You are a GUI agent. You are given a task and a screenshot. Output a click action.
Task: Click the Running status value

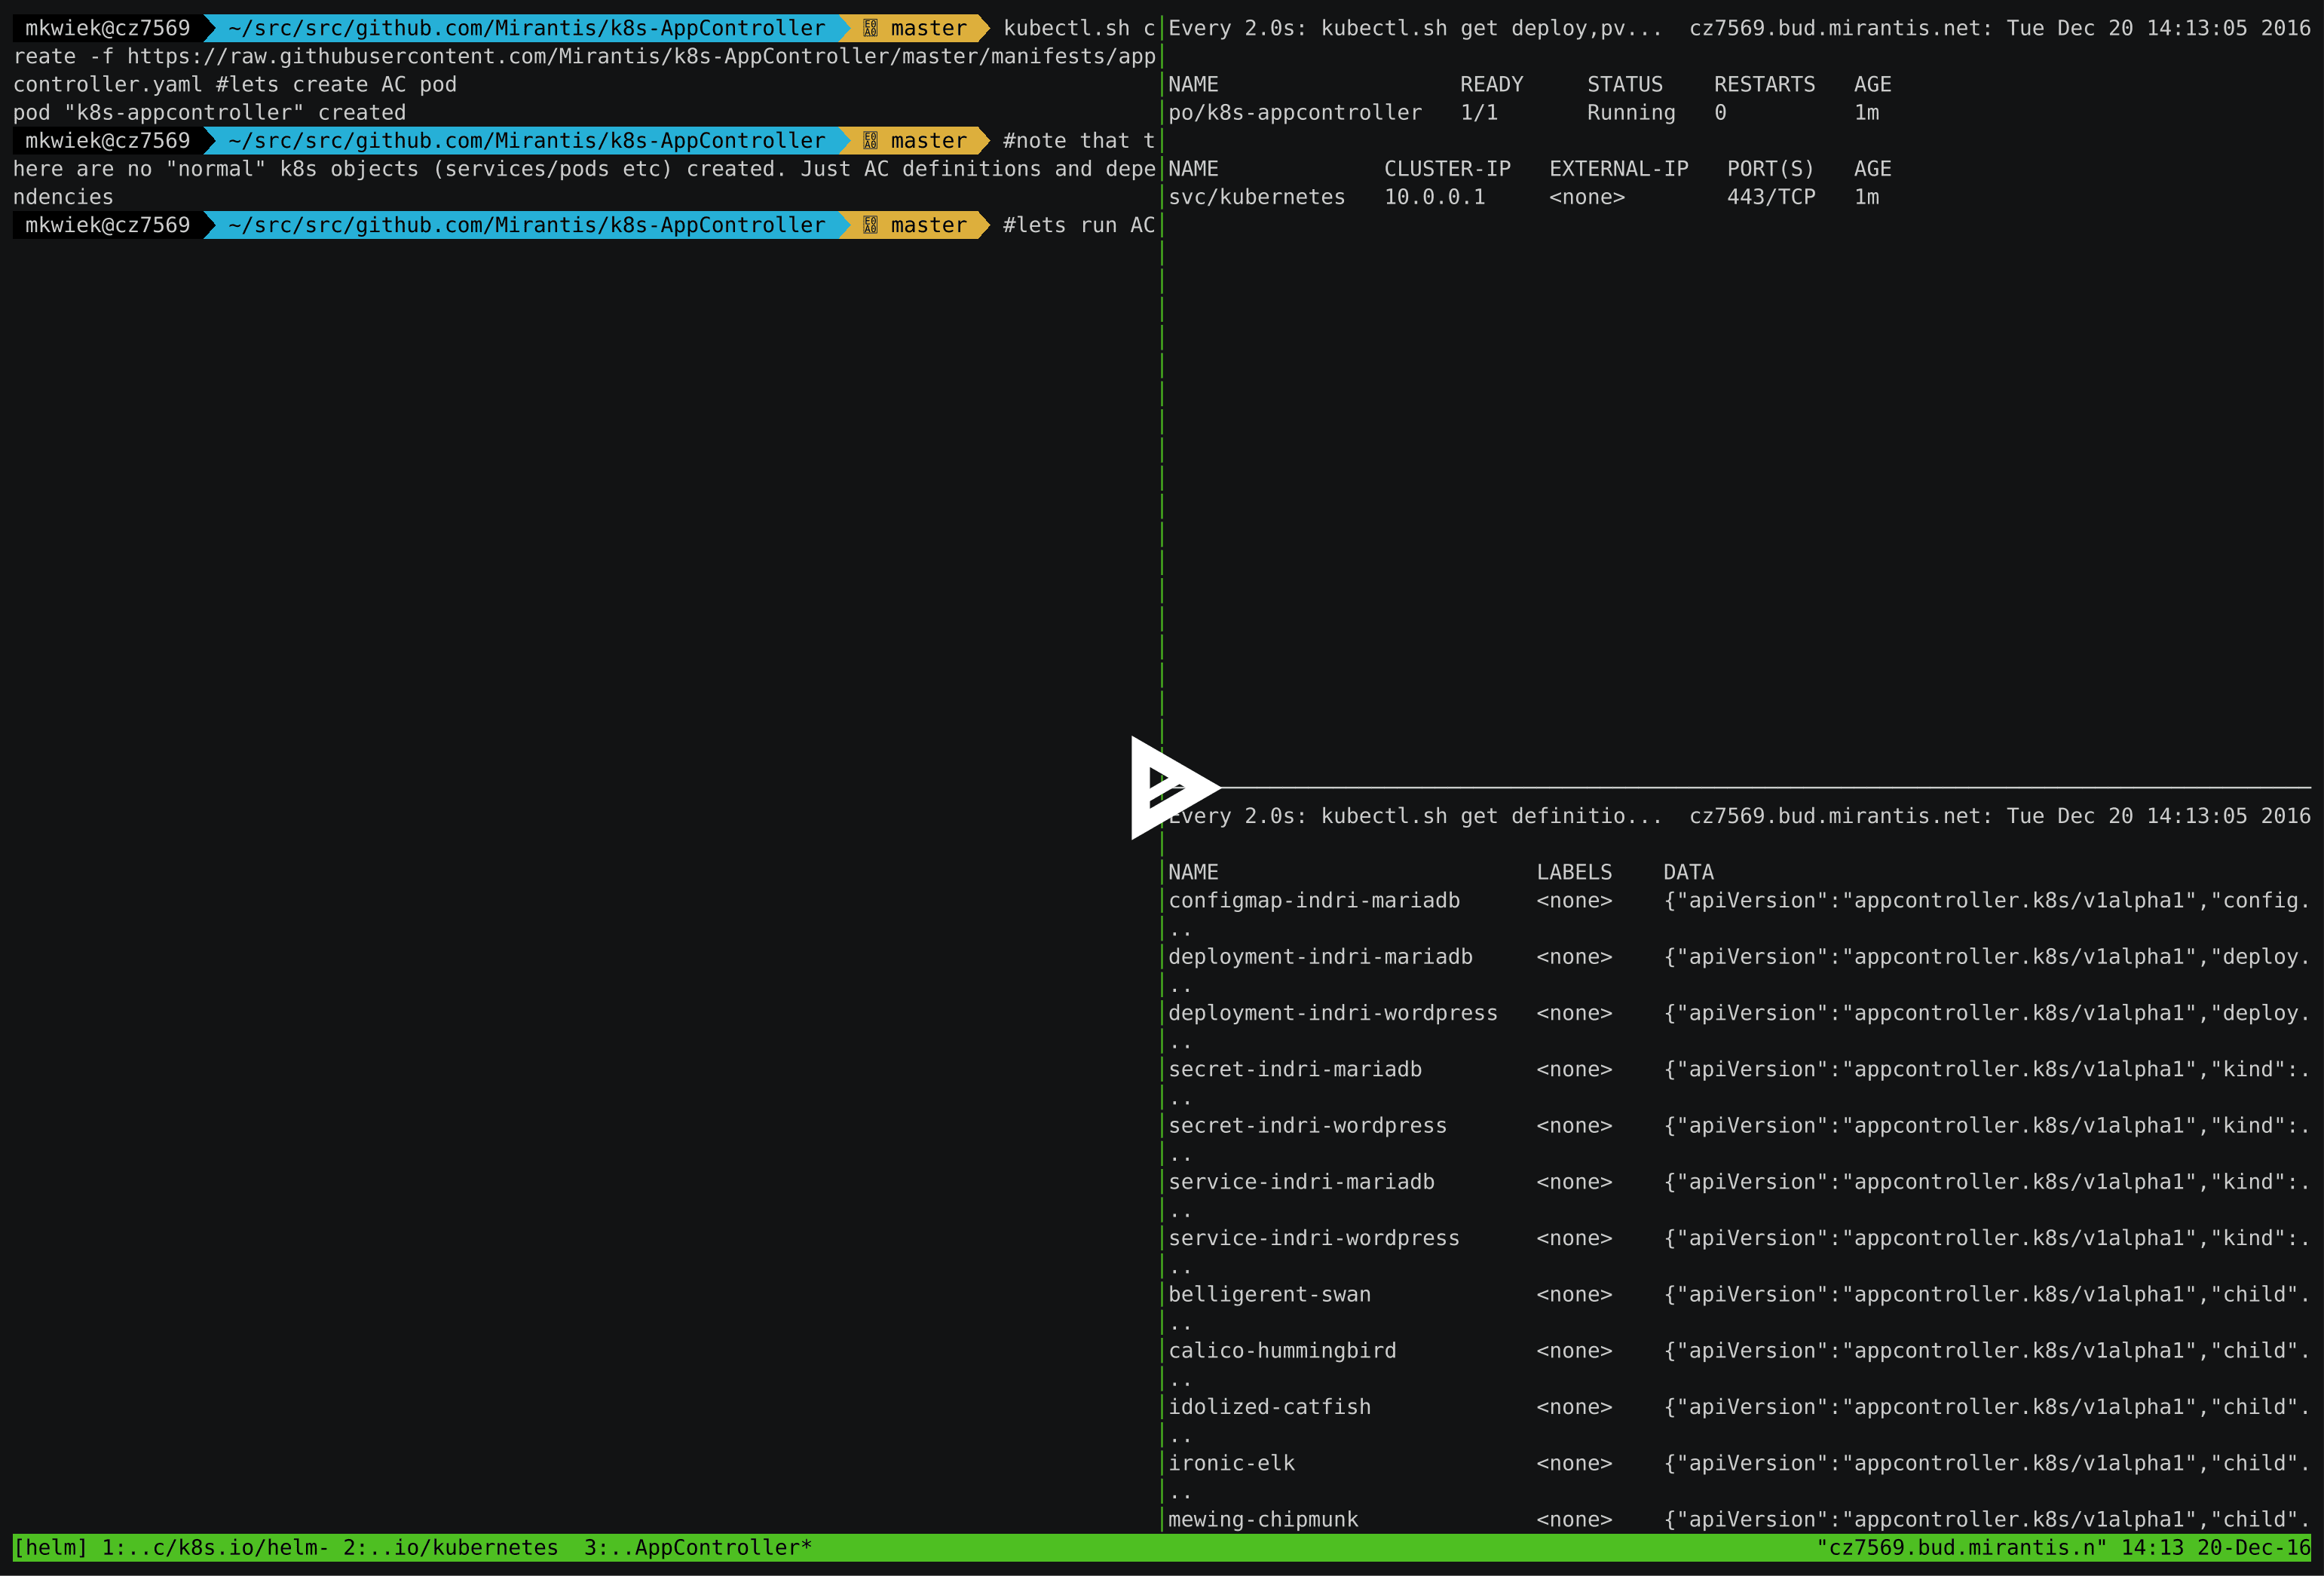tap(1631, 113)
